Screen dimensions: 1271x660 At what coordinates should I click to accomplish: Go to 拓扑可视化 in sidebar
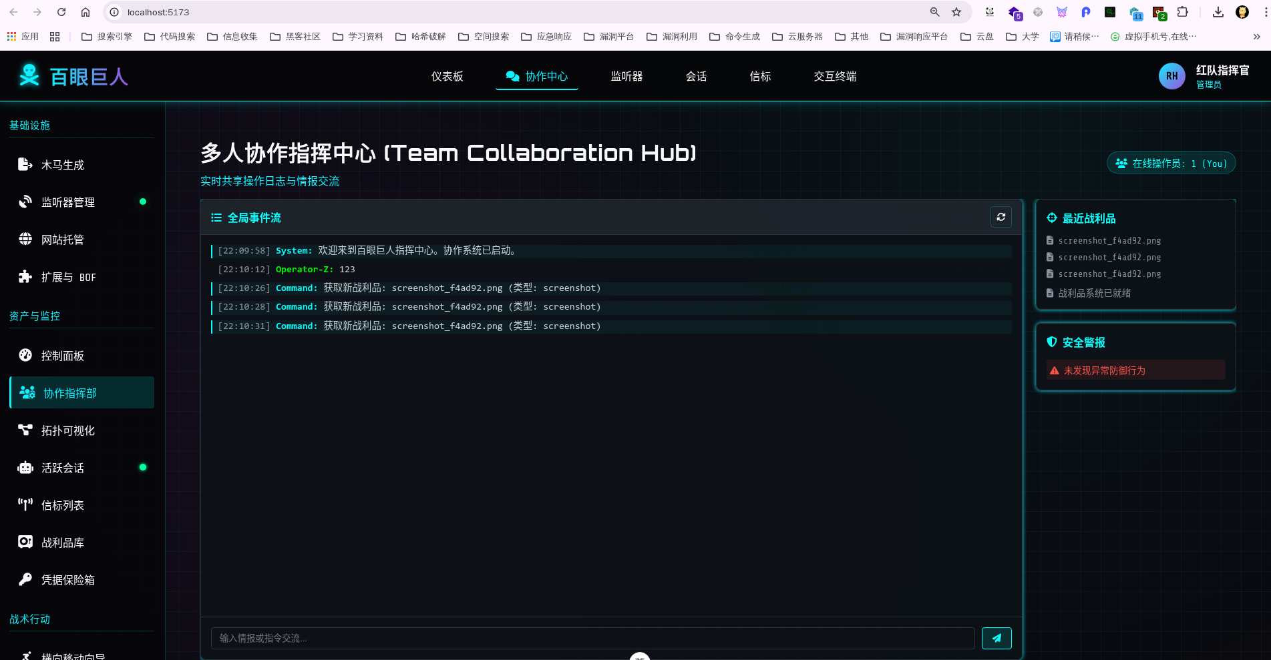pos(67,430)
